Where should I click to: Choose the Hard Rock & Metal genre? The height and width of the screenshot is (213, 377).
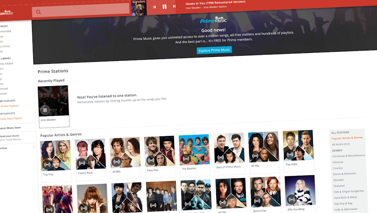tap(345, 197)
